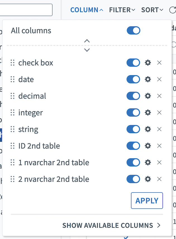Switch off the ID 2nd table toggle
Viewport: 176px width, 239px height.
pyautogui.click(x=133, y=146)
